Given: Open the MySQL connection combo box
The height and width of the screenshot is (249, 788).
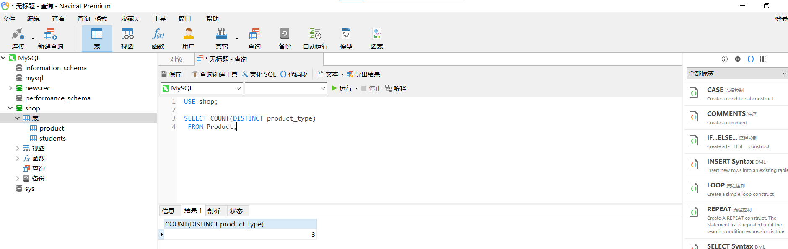Looking at the screenshot, I should pos(202,88).
